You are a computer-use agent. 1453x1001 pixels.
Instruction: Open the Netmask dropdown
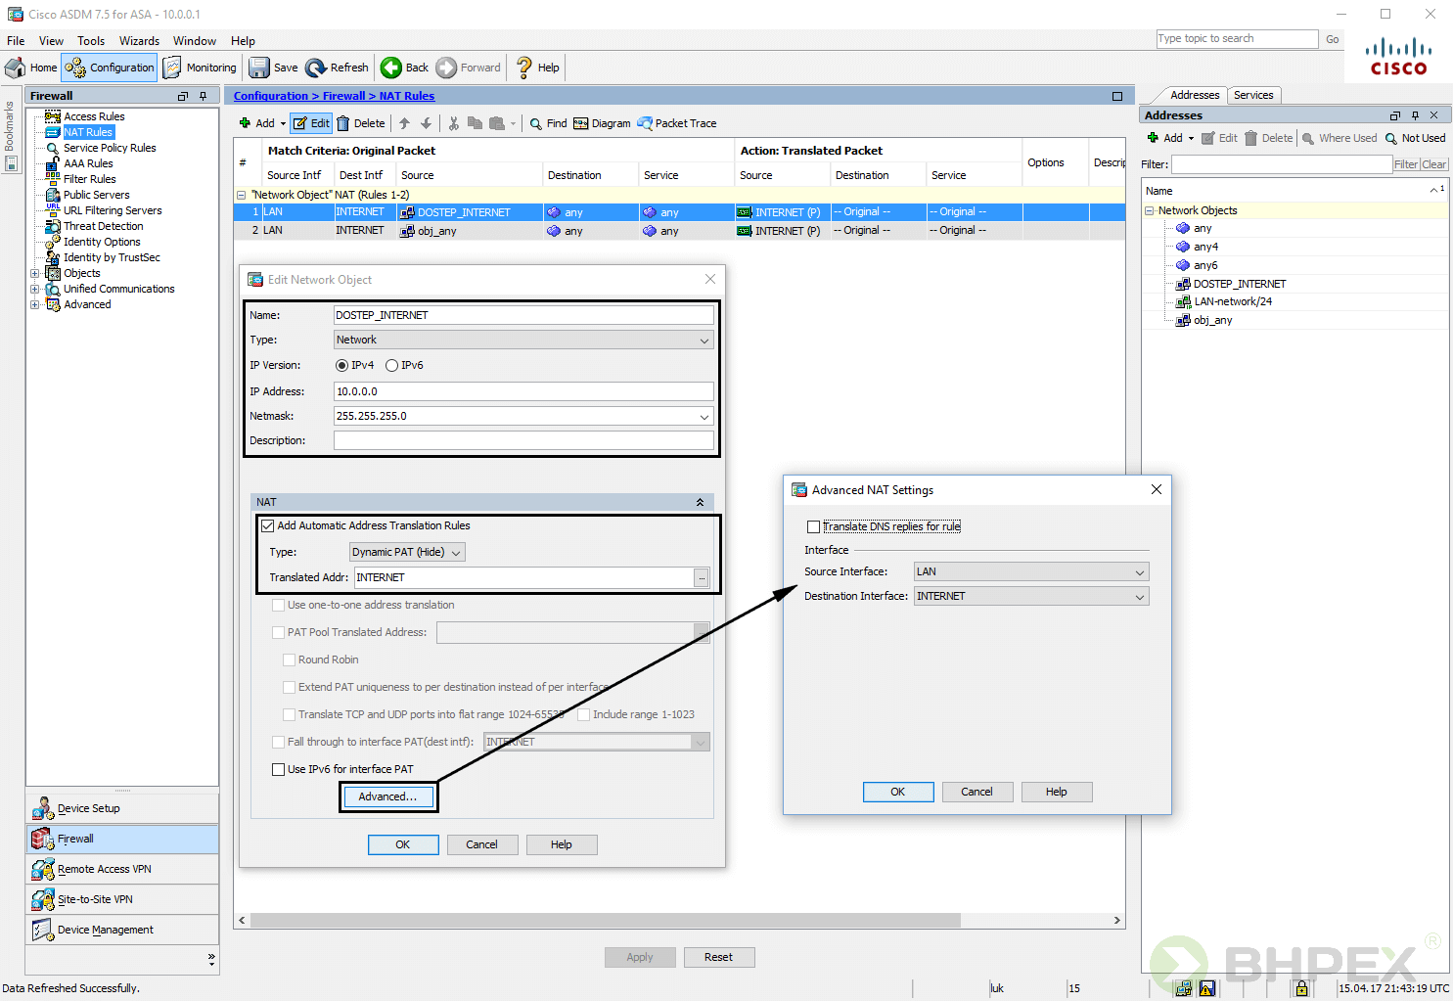704,416
